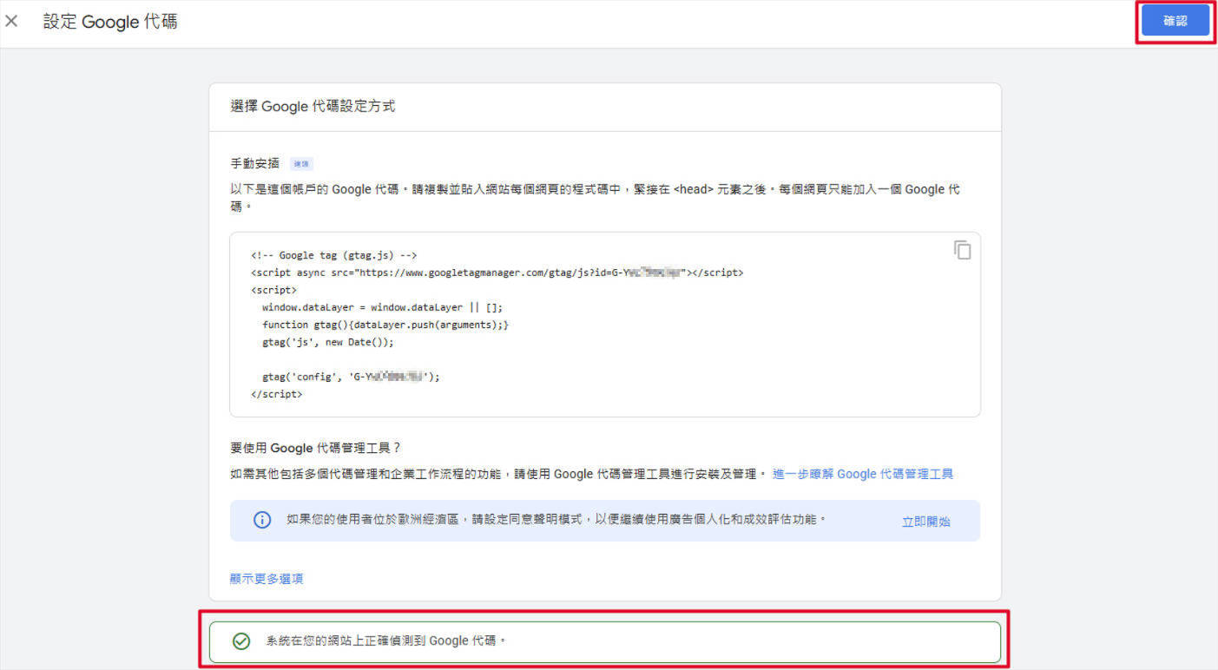Image resolution: width=1218 pixels, height=670 pixels.
Task: Click the tag detected success message text
Action: pyautogui.click(x=385, y=641)
